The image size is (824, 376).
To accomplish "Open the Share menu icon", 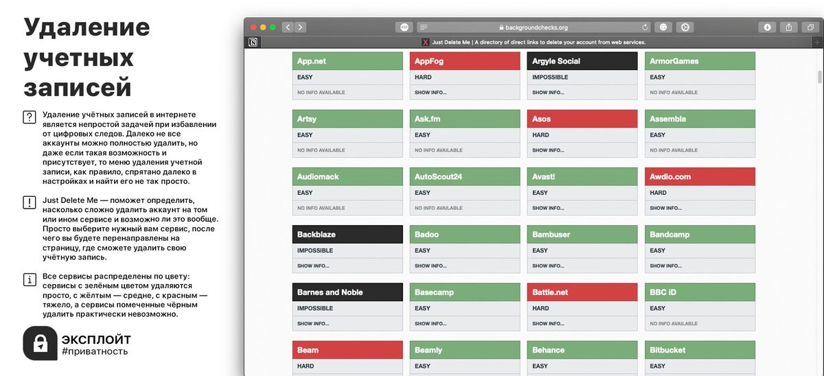I will [789, 27].
